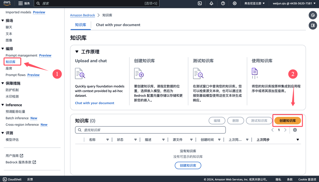Open 图像 playground in sidebar
This screenshot has width=319, height=182.
click(9, 40)
